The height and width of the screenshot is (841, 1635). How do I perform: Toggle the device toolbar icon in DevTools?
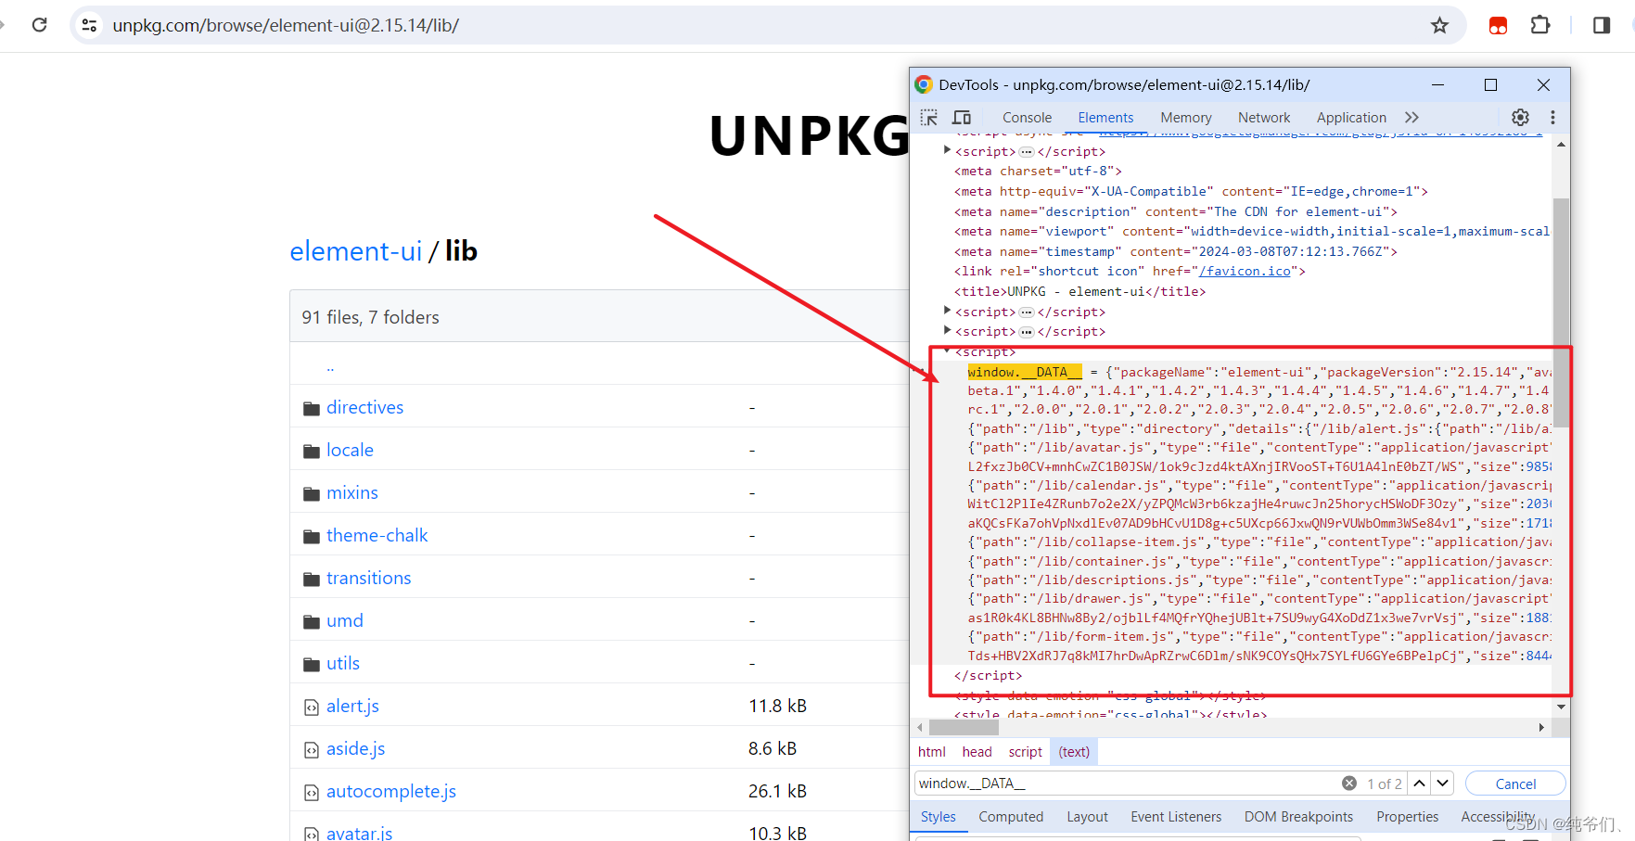click(962, 118)
